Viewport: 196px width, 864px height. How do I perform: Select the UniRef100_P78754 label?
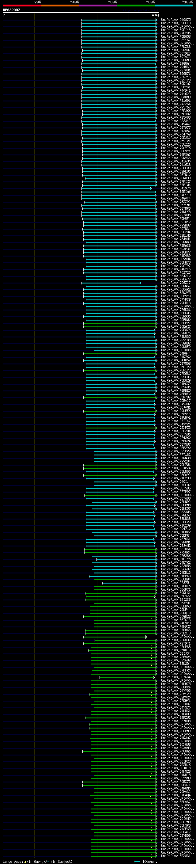176,583
